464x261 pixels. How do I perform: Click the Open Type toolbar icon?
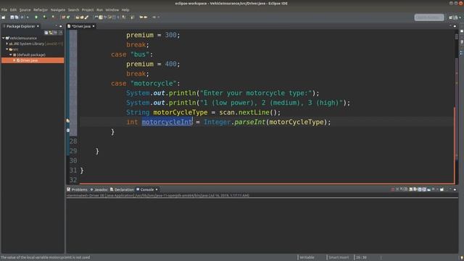click(78, 17)
